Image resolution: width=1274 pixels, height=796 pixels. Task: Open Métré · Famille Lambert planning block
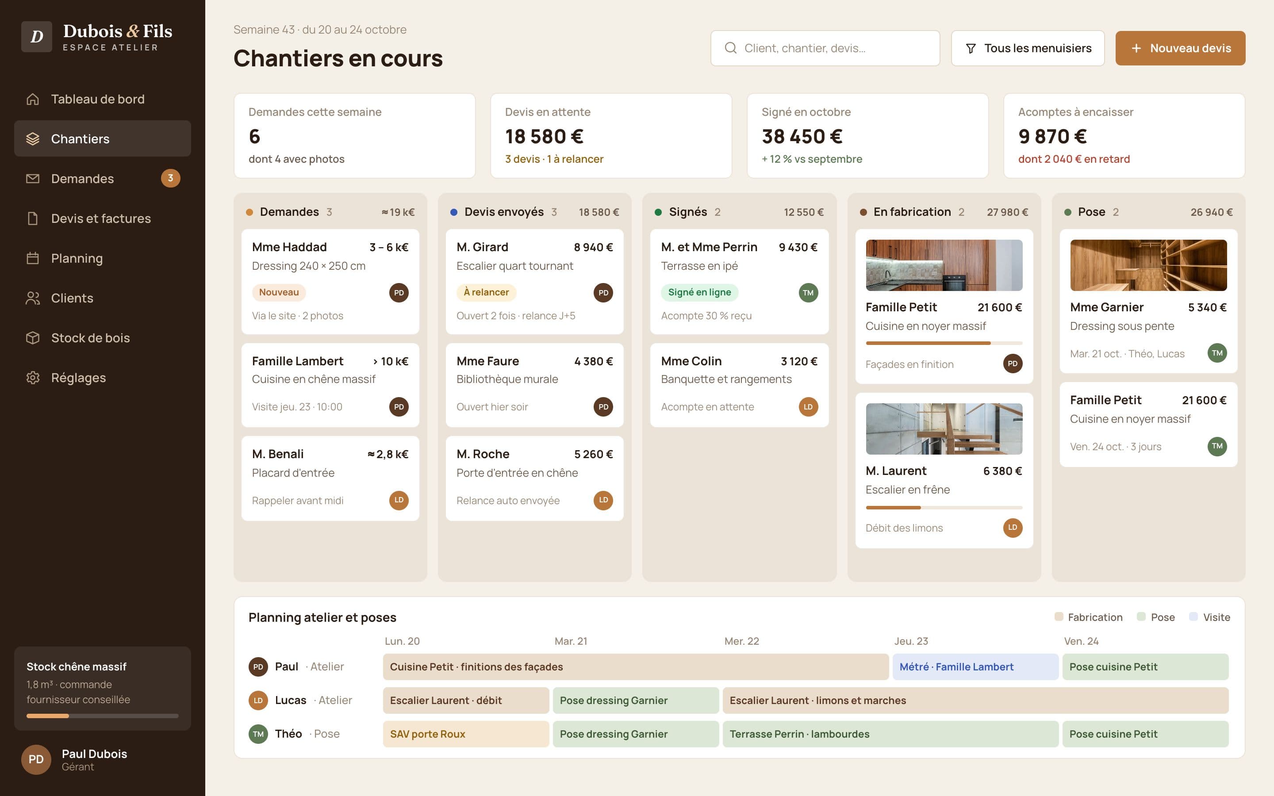pos(975,667)
